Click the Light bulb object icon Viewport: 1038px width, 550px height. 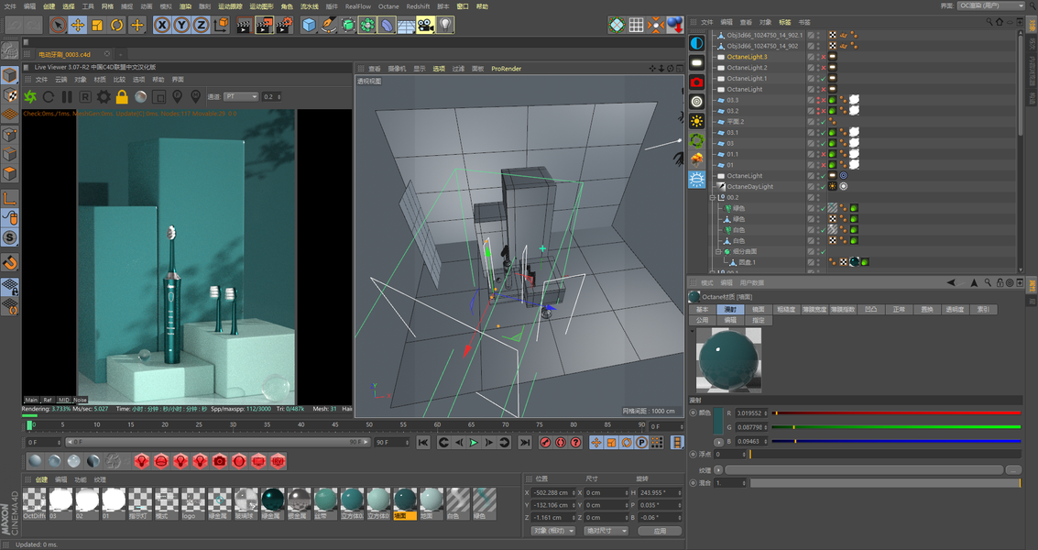pyautogui.click(x=445, y=25)
